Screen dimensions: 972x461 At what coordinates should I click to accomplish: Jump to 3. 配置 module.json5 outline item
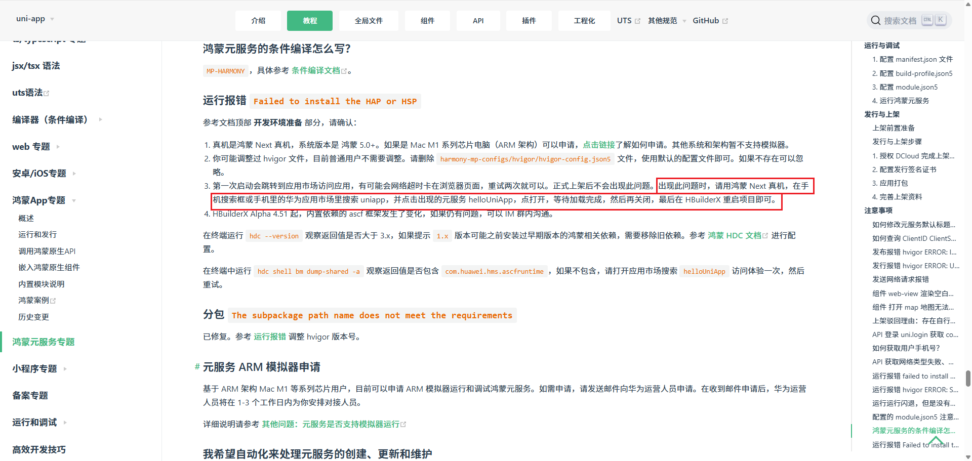(x=905, y=87)
